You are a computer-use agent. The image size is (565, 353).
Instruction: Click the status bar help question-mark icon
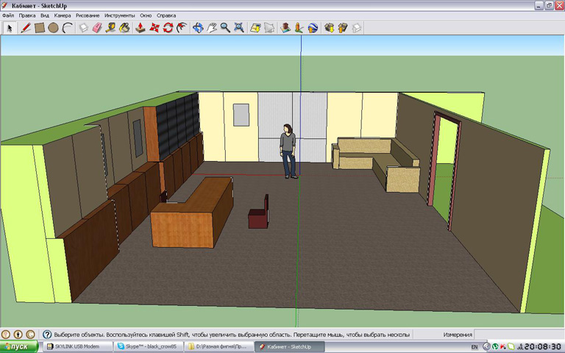tap(47, 335)
